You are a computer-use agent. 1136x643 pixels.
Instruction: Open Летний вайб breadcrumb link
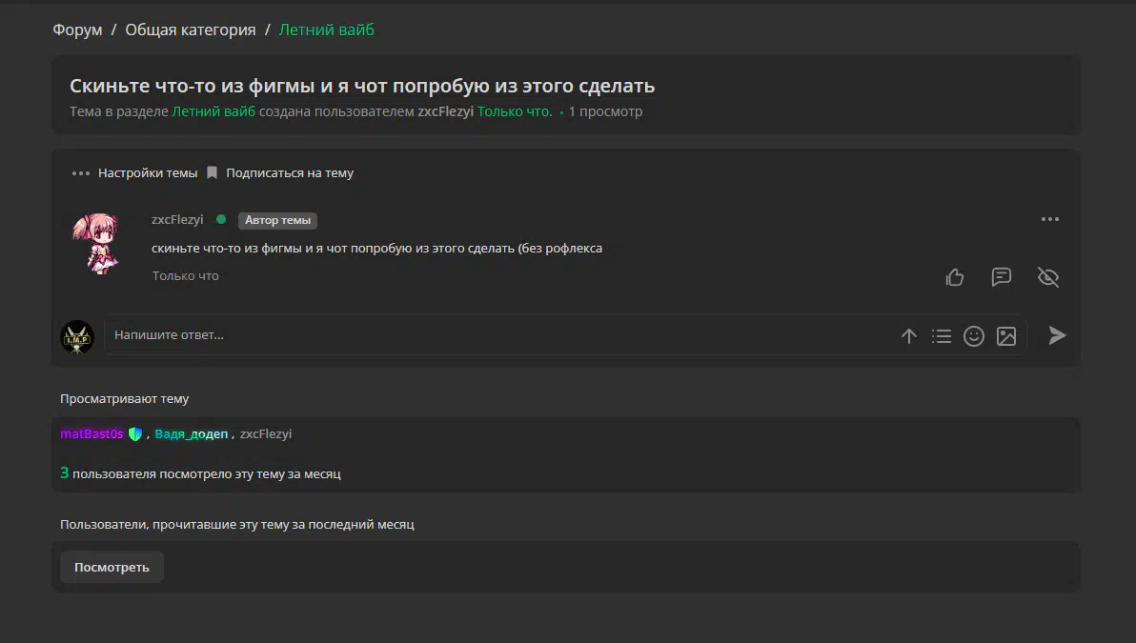click(327, 30)
